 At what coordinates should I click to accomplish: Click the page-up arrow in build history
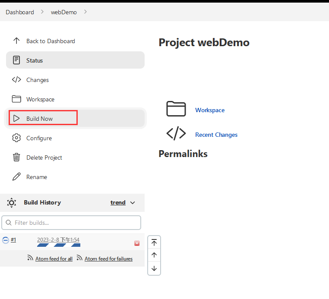pos(154,255)
